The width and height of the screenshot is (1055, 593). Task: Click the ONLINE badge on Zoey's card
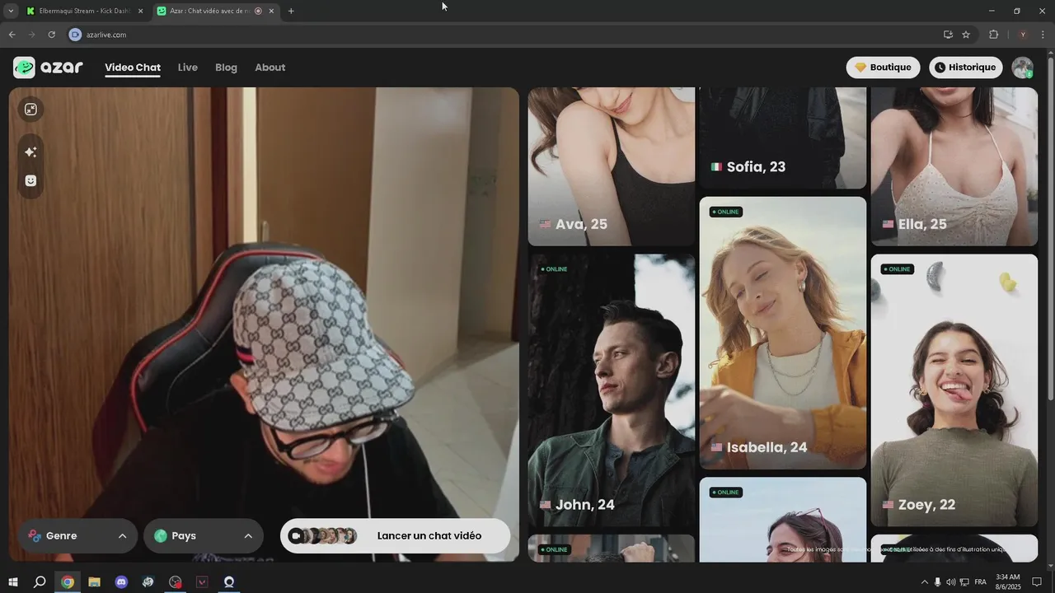click(898, 269)
